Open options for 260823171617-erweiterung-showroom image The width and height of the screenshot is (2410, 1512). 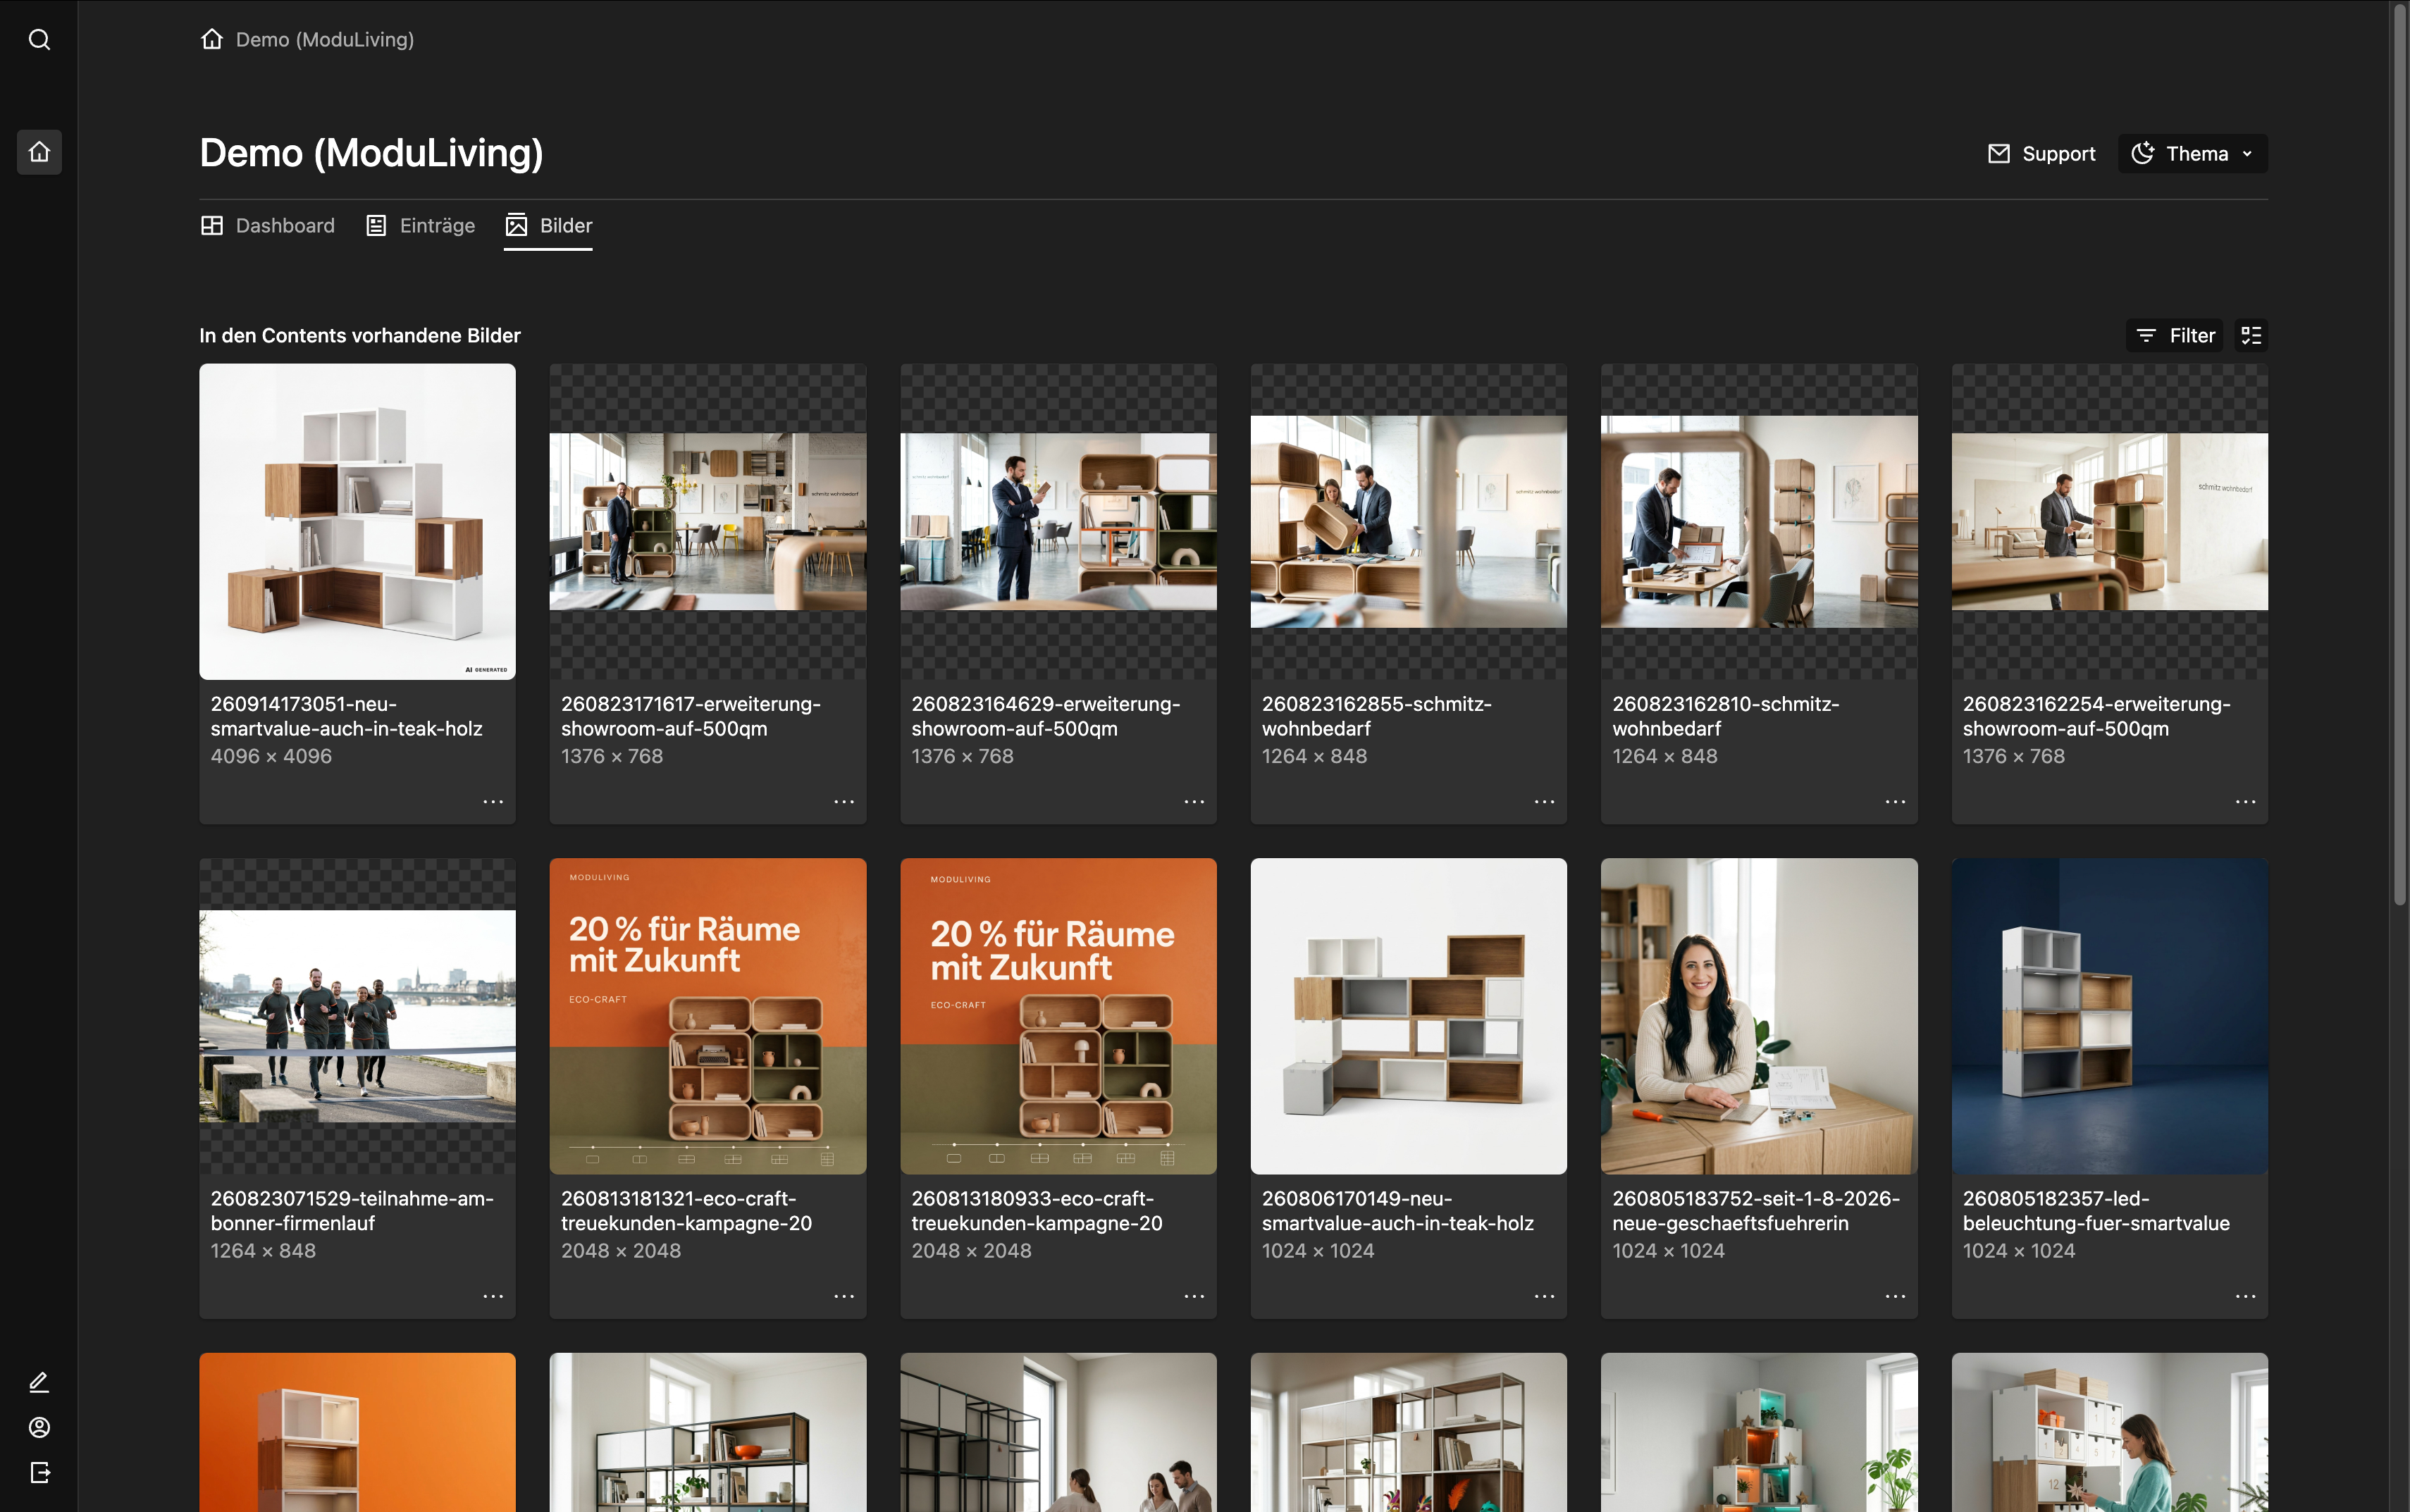pyautogui.click(x=844, y=802)
